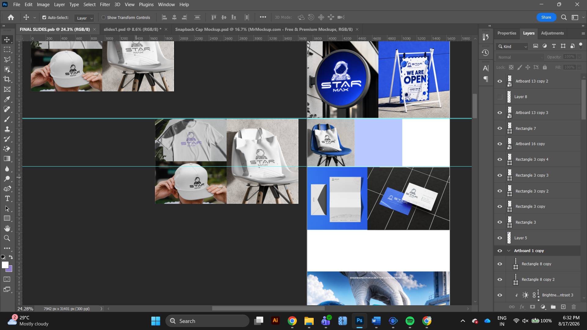Open the Filter menu
Image resolution: width=587 pixels, height=330 pixels.
(x=105, y=5)
